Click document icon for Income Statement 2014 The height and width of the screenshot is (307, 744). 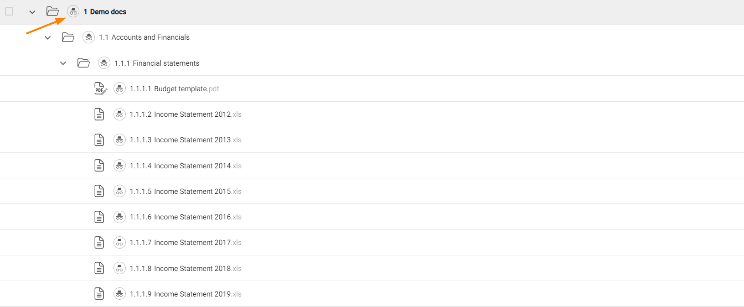[x=99, y=166]
